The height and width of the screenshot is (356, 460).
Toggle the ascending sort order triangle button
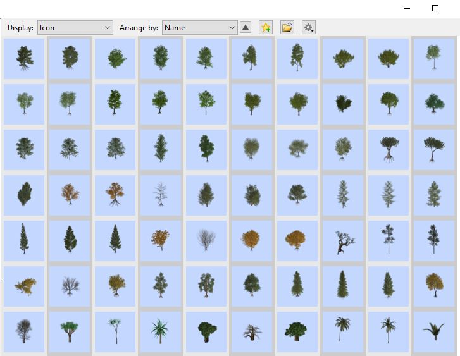pyautogui.click(x=246, y=28)
